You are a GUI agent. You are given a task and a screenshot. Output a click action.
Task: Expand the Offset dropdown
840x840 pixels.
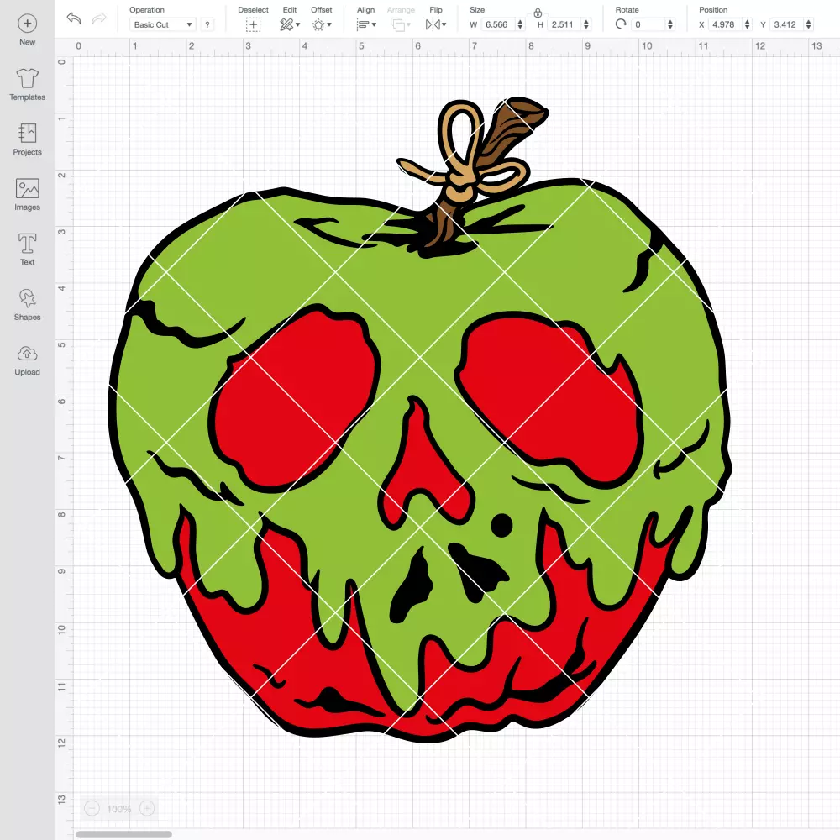[322, 24]
